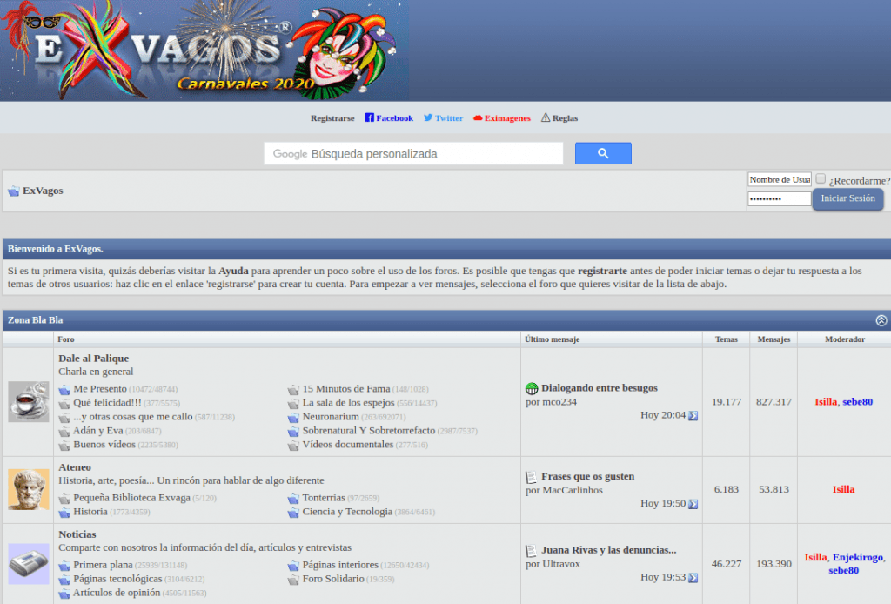
Task: Click the Facebook icon link
Action: click(x=369, y=117)
